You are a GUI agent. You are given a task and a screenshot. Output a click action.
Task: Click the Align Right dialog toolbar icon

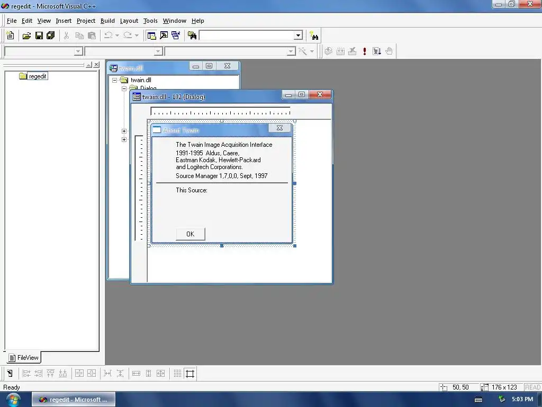pos(38,374)
